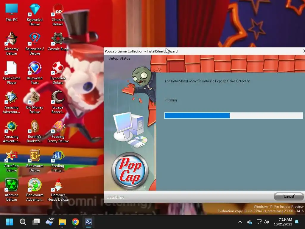
Task: Click Bonnie's Booksto... desktop shortcut
Action: (x=35, y=131)
